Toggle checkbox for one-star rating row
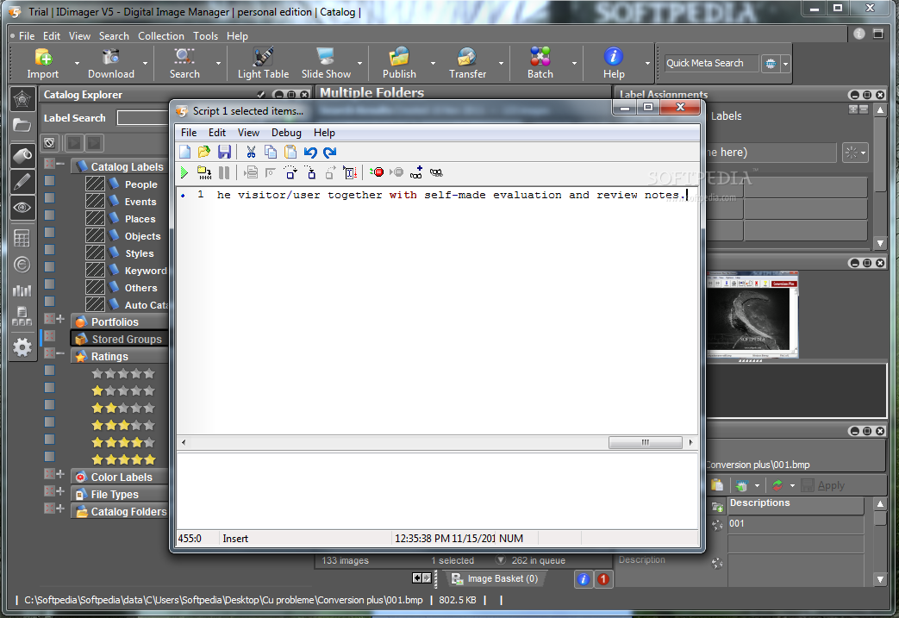This screenshot has width=899, height=618. click(x=50, y=388)
